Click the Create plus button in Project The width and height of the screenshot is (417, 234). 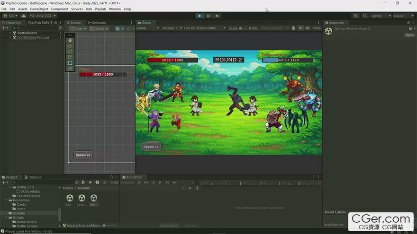tap(3, 182)
